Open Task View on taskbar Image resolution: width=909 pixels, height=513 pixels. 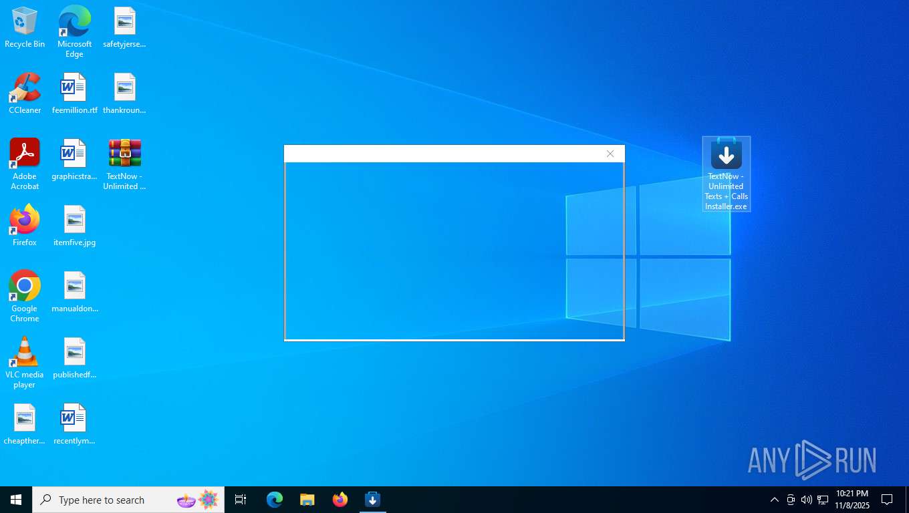(241, 500)
